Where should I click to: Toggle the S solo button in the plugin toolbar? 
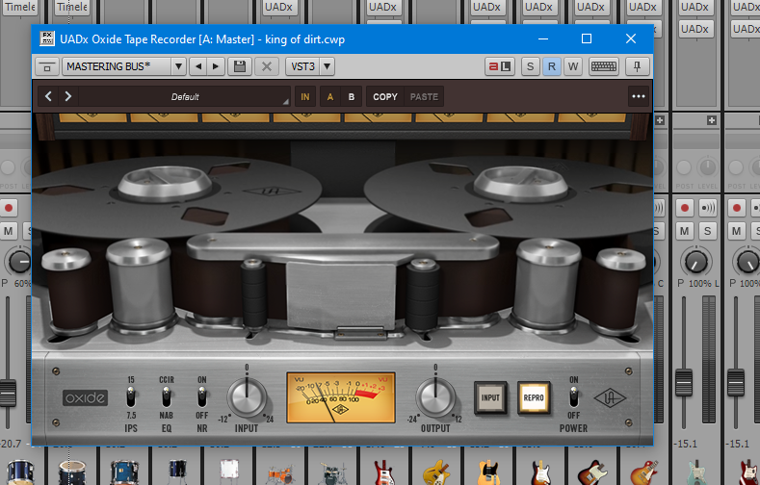[530, 66]
